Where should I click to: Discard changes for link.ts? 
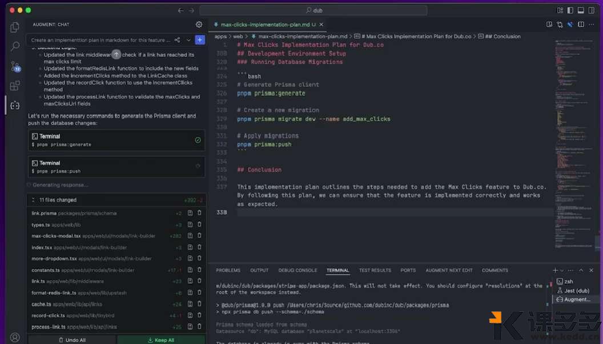coord(199,281)
